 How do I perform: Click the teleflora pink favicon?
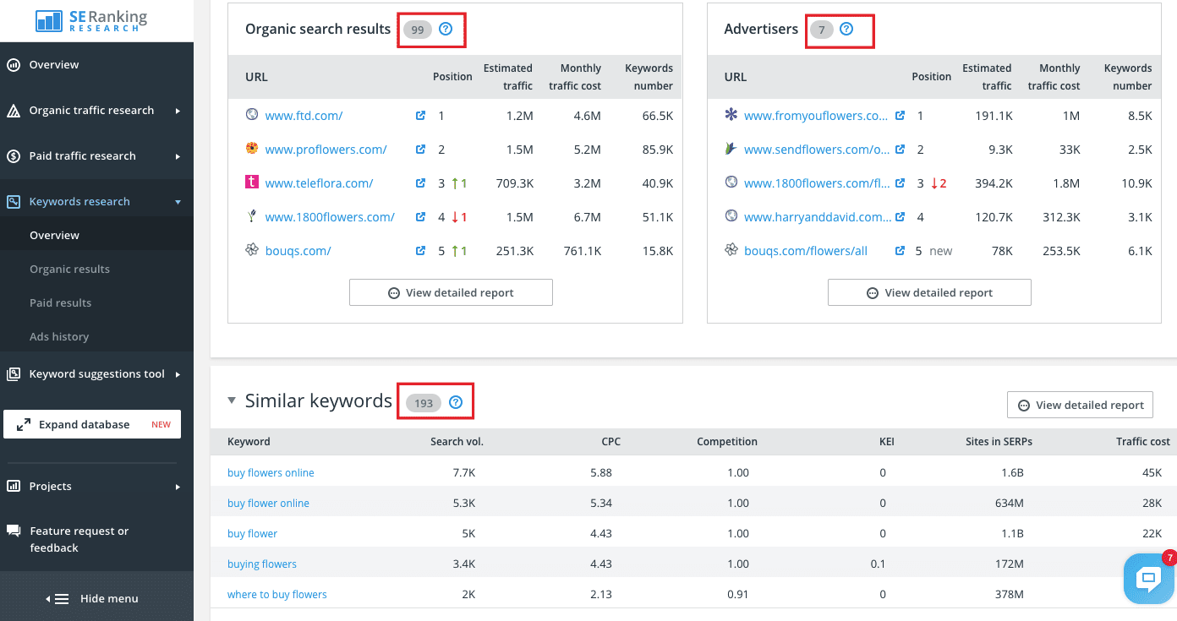pos(252,182)
